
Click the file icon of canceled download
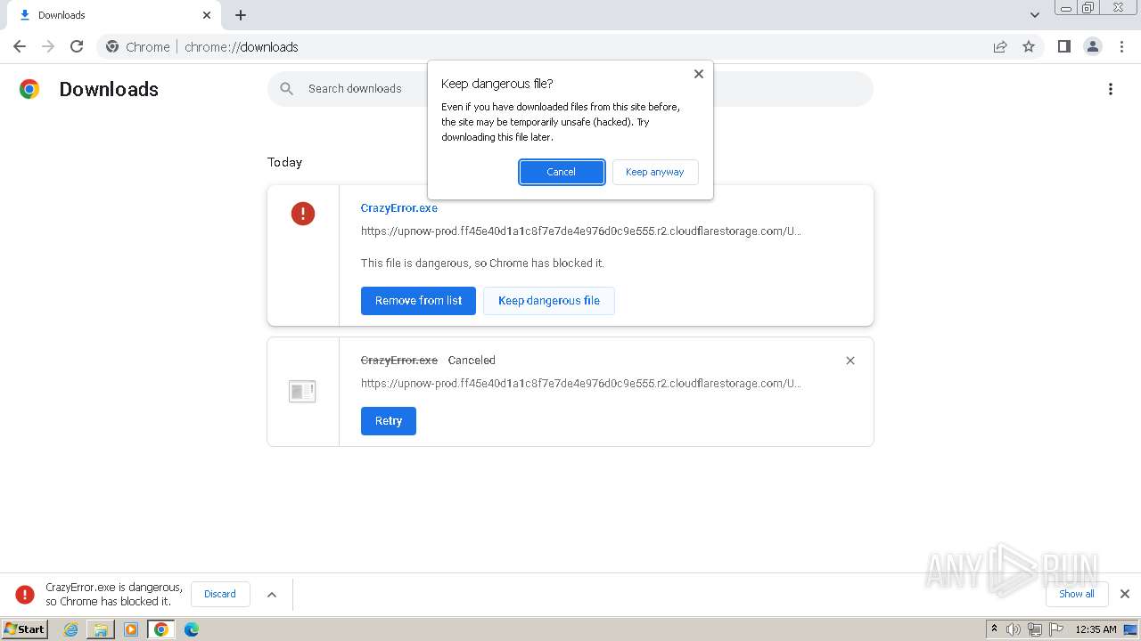302,391
